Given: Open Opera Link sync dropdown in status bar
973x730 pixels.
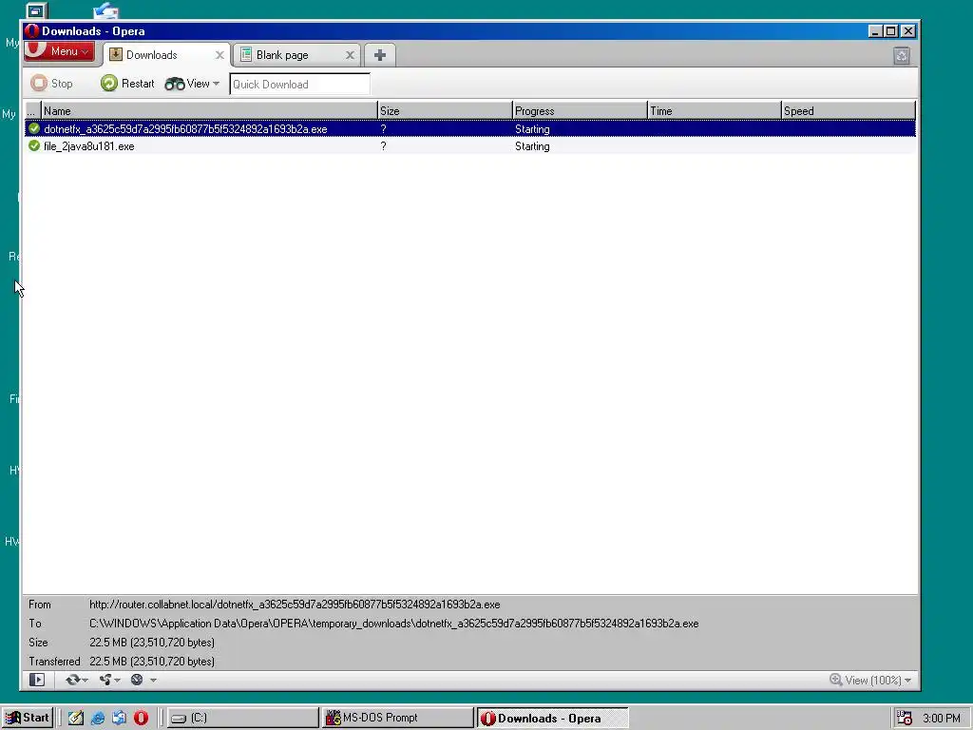Looking at the screenshot, I should coord(77,680).
